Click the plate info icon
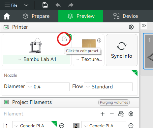Image resolution: width=153 pixels, height=128 pixels. [99, 41]
